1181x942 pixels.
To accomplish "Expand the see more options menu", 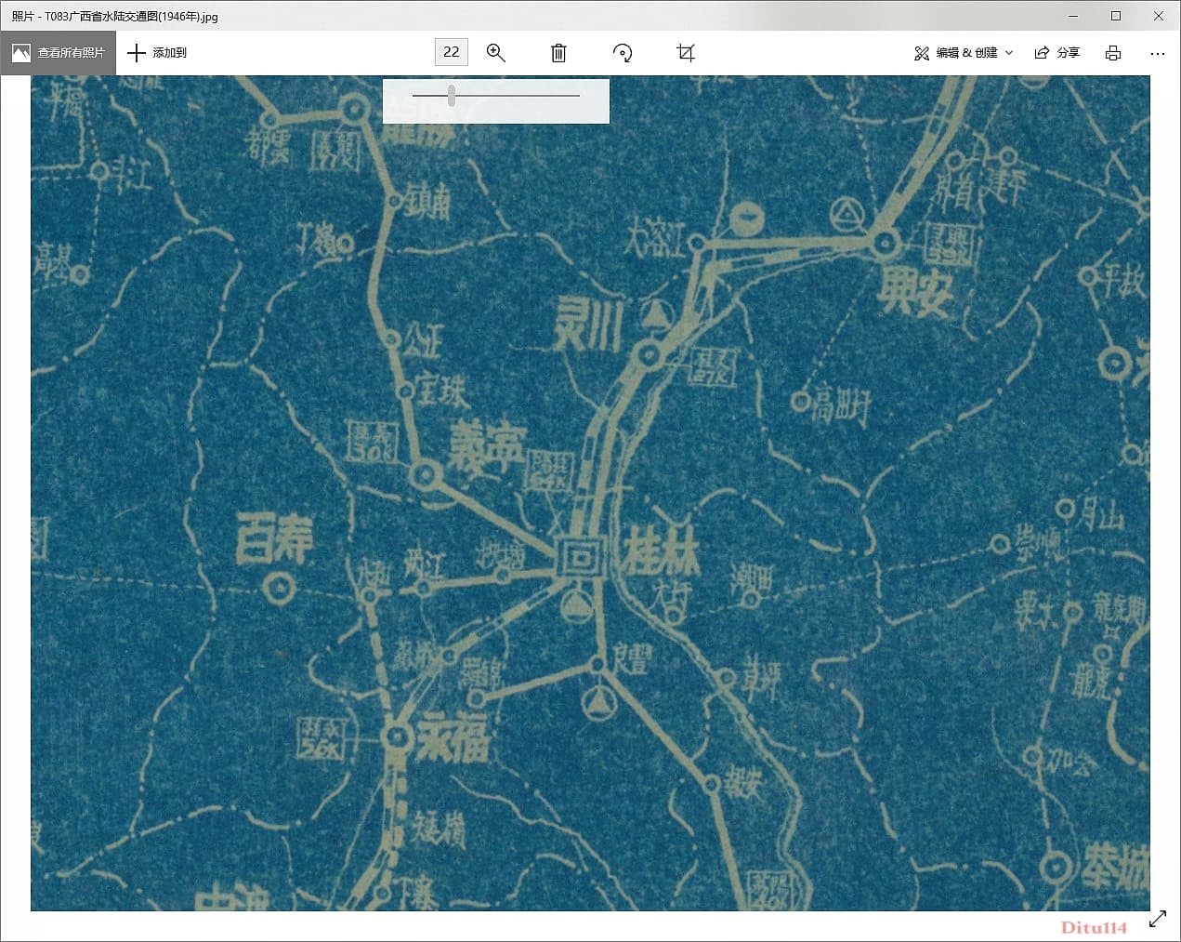I will click(1157, 53).
